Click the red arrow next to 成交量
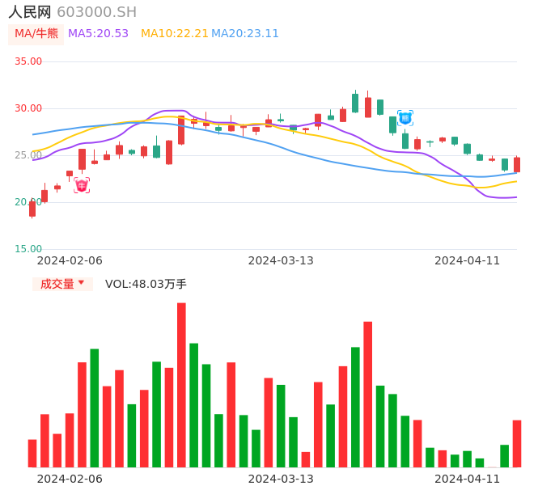The width and height of the screenshot is (555, 490). click(x=81, y=283)
